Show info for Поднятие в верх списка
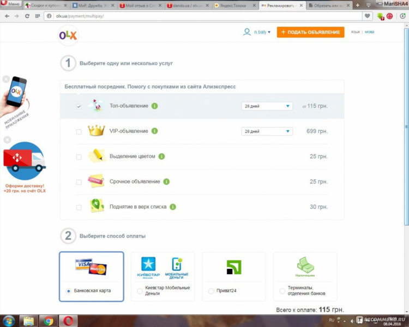 click(x=173, y=207)
